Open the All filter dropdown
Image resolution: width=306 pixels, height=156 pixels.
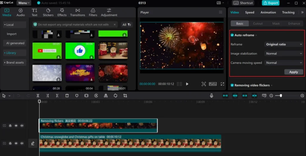point(127,24)
